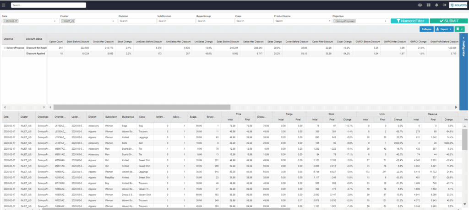Select the Bags buyergroup cell

pos(128,126)
